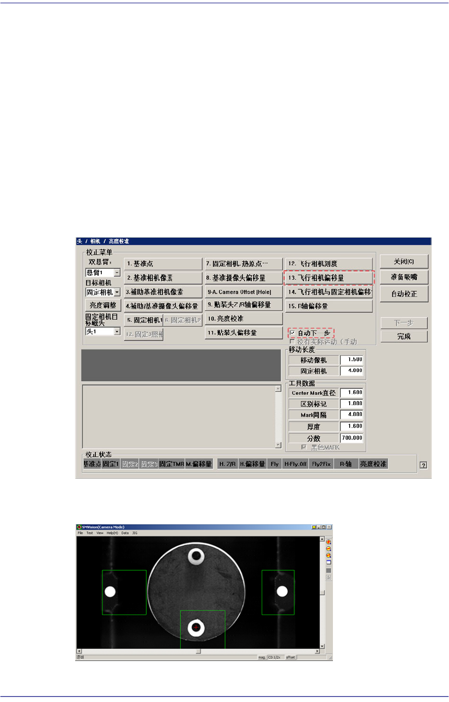Viewport: 449px width, 702px height.
Task: Click the log area scroll up arrow
Action: tap(278, 389)
